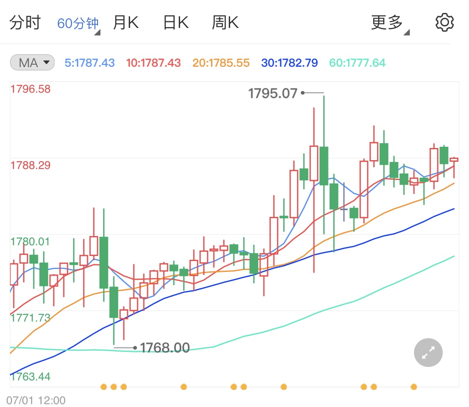Viewport: 469px width, 407px height.
Task: Click the low price label 1768.00
Action: point(165,348)
